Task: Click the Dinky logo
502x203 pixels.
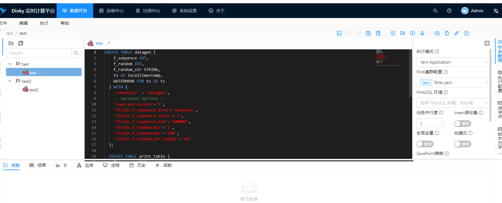Action: [x=3, y=11]
